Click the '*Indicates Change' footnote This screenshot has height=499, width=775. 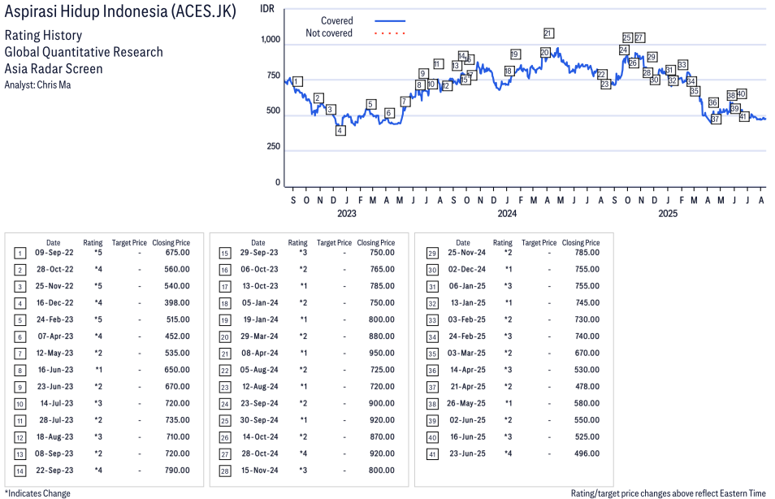point(37,493)
